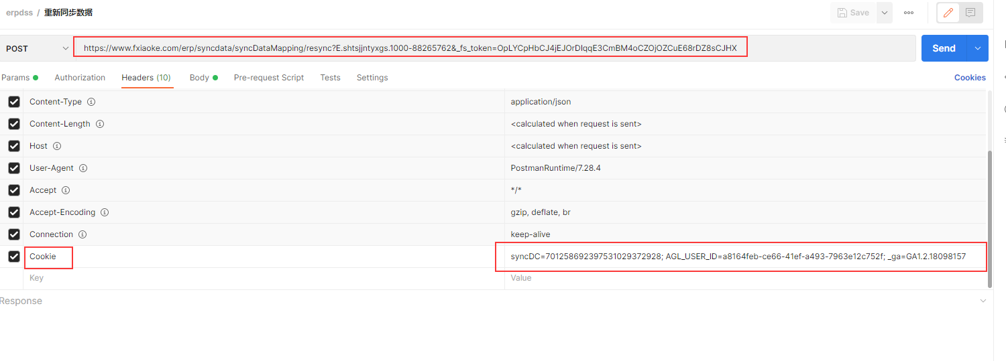Open the Pre-request Script tab
The height and width of the screenshot is (361, 1006).
tap(268, 78)
